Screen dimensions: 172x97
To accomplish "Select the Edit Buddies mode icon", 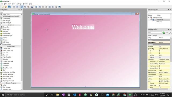I will [x=28, y=7].
